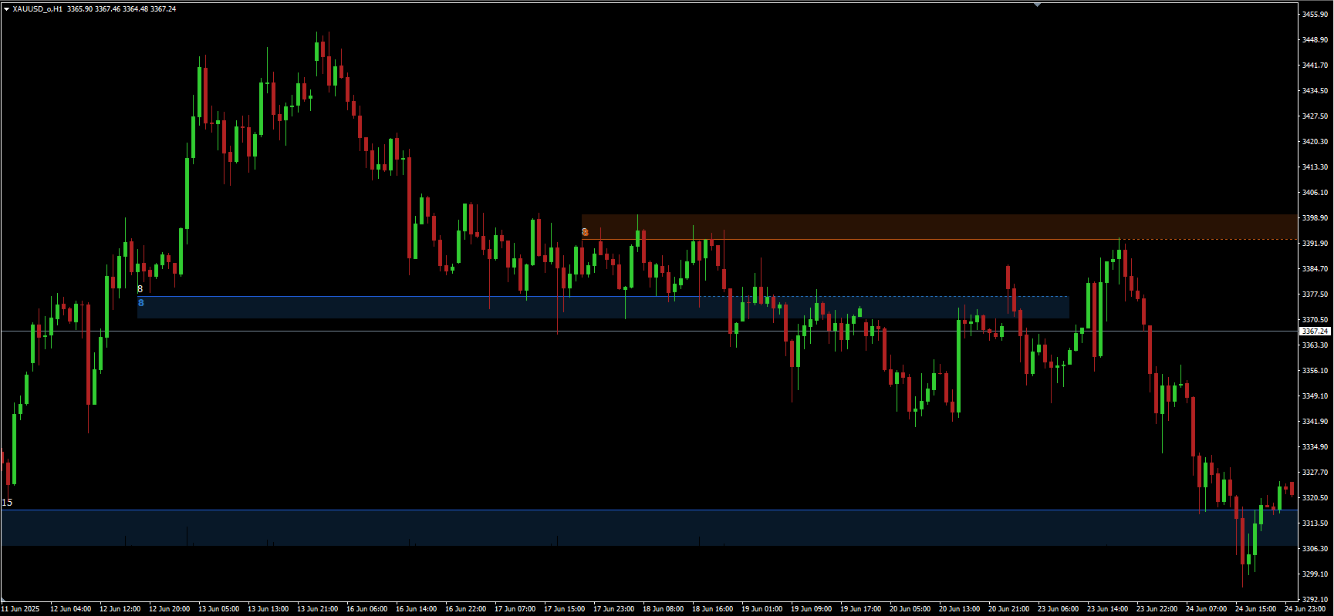Viewport: 1334px width, 616px height.
Task: Click the 24 Jun 23:00 time label
Action: (x=1305, y=609)
